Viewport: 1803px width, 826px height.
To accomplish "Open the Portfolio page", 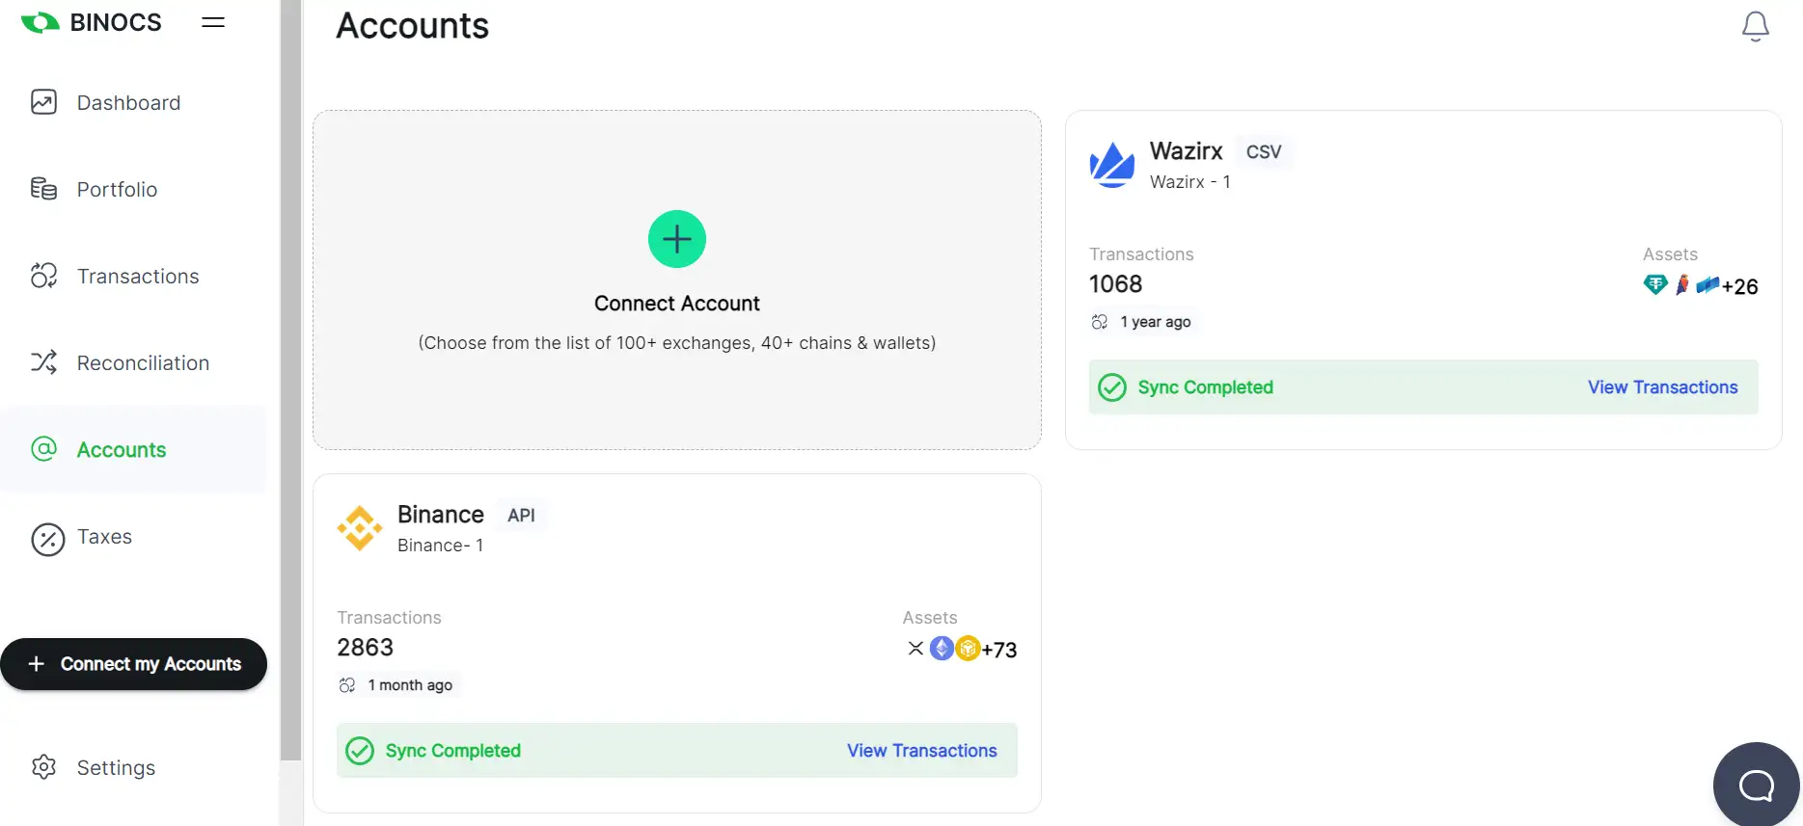I will [x=117, y=190].
